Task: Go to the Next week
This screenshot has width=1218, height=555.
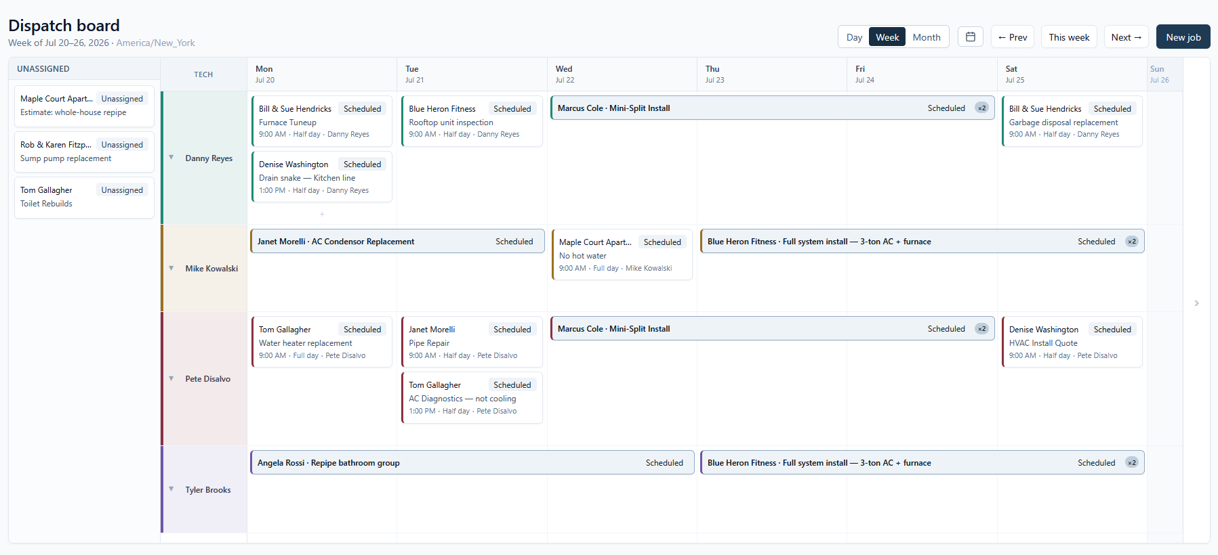Action: click(x=1126, y=37)
